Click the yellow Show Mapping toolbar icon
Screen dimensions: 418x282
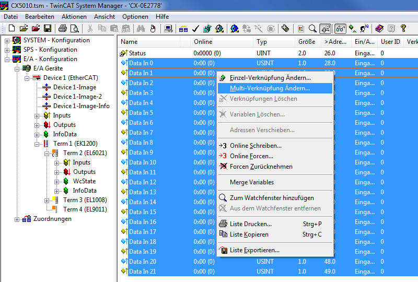pyautogui.click(x=285, y=28)
